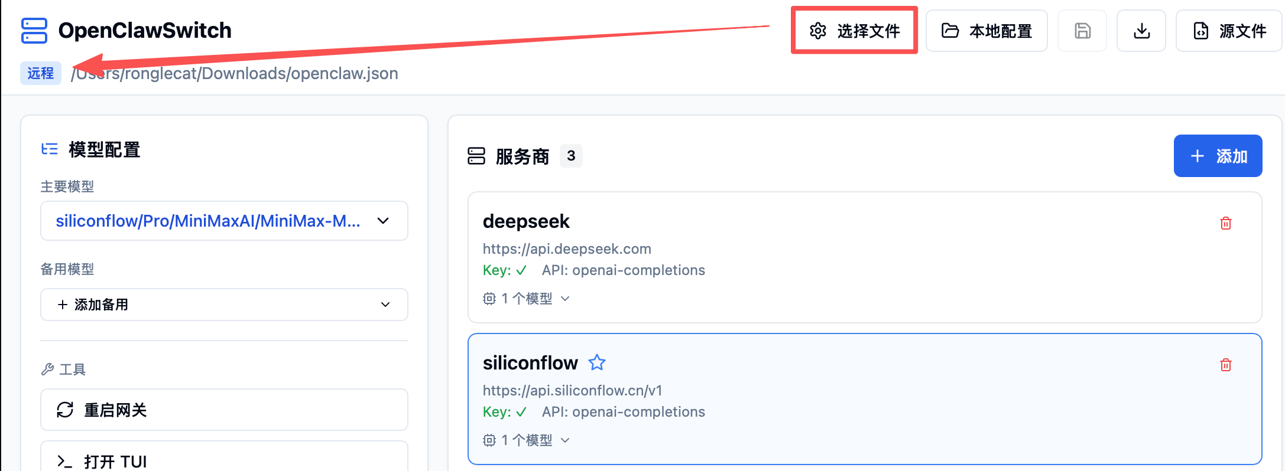Click the 模型配置 list icon

pos(50,149)
